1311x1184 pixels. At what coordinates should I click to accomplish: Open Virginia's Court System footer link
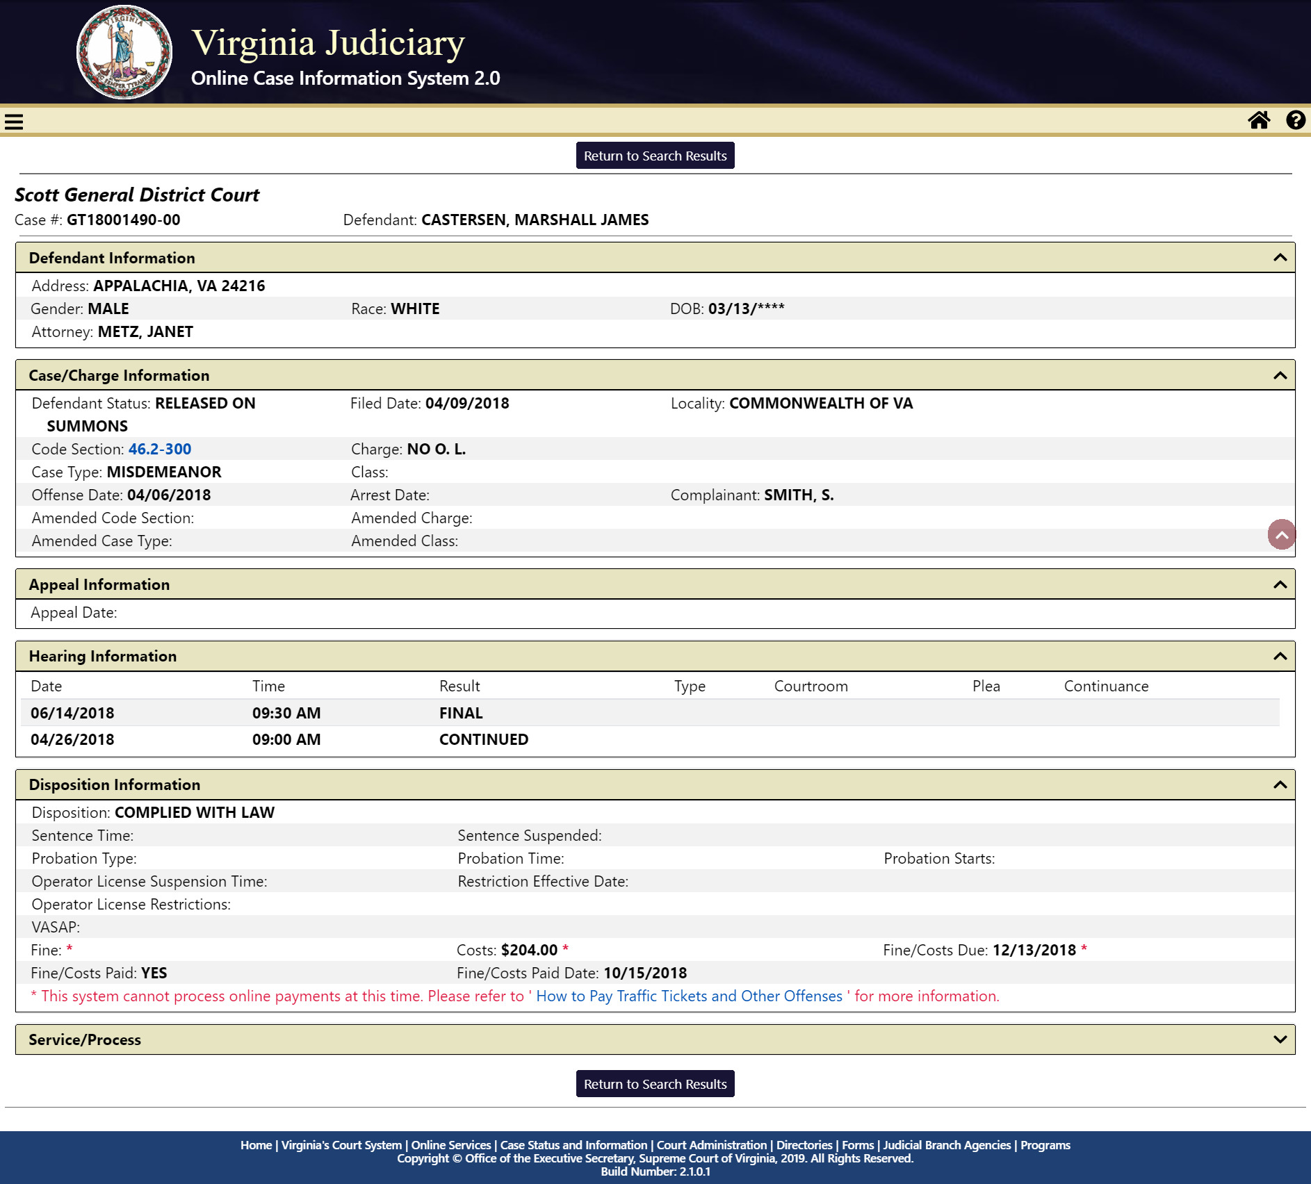tap(341, 1145)
